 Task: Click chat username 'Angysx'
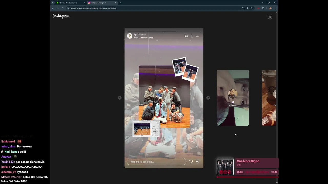(6, 157)
